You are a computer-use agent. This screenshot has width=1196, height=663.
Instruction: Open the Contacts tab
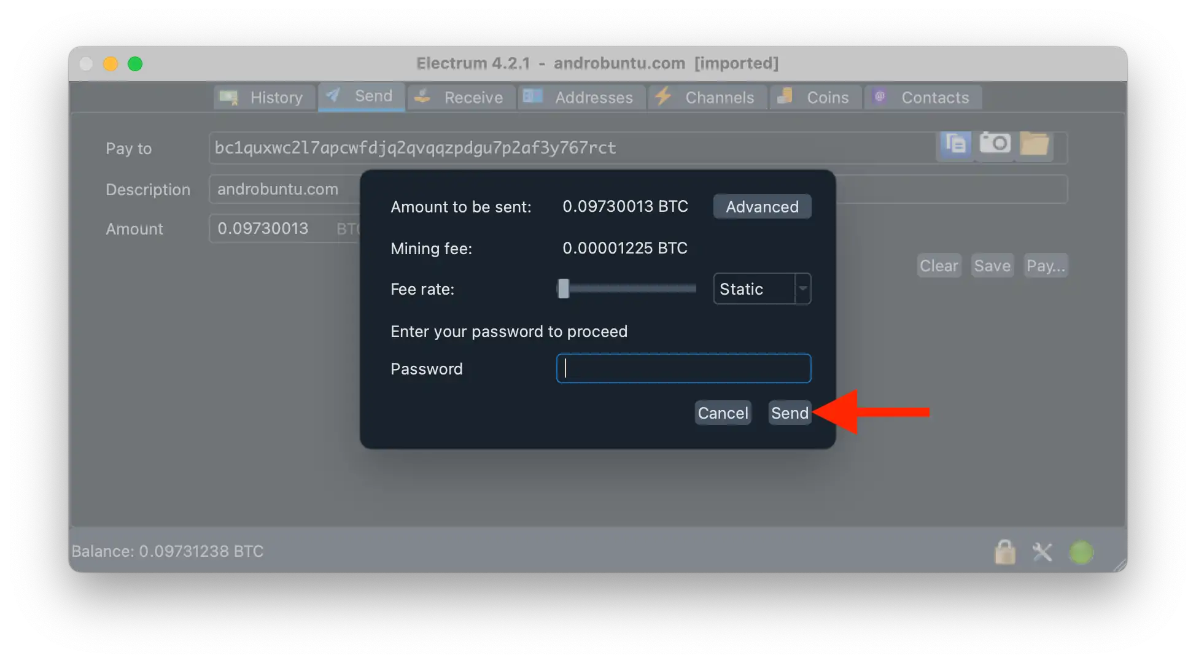point(923,97)
